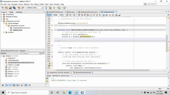Close the tempconv.java tab
Viewport: 170px width, 95px height.
(116, 12)
